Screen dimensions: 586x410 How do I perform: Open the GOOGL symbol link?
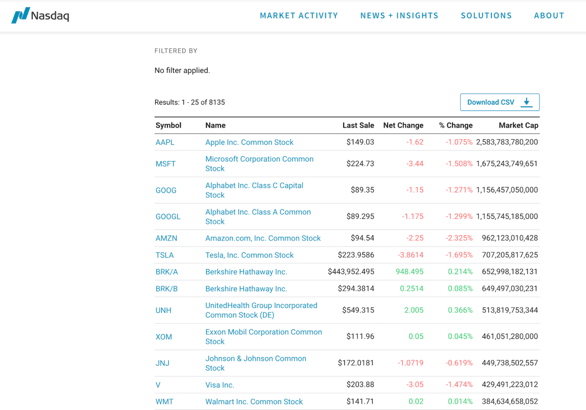[168, 217]
